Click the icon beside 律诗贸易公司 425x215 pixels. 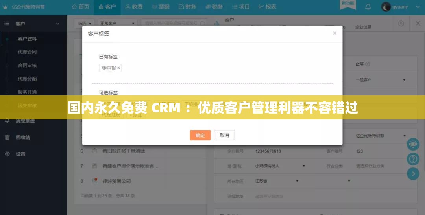click(x=94, y=181)
